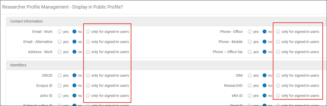
Task: Select 'no' for Phone - Mobile
Action: click(265, 42)
